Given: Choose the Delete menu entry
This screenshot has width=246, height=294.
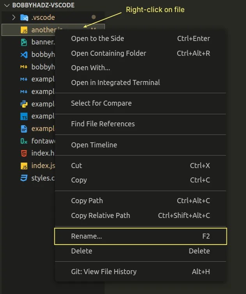Looking at the screenshot, I should coord(141,251).
